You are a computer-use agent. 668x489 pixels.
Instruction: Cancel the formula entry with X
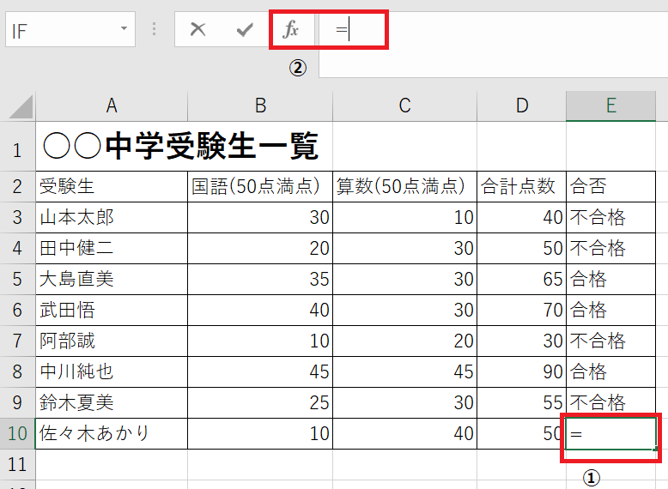(x=197, y=29)
